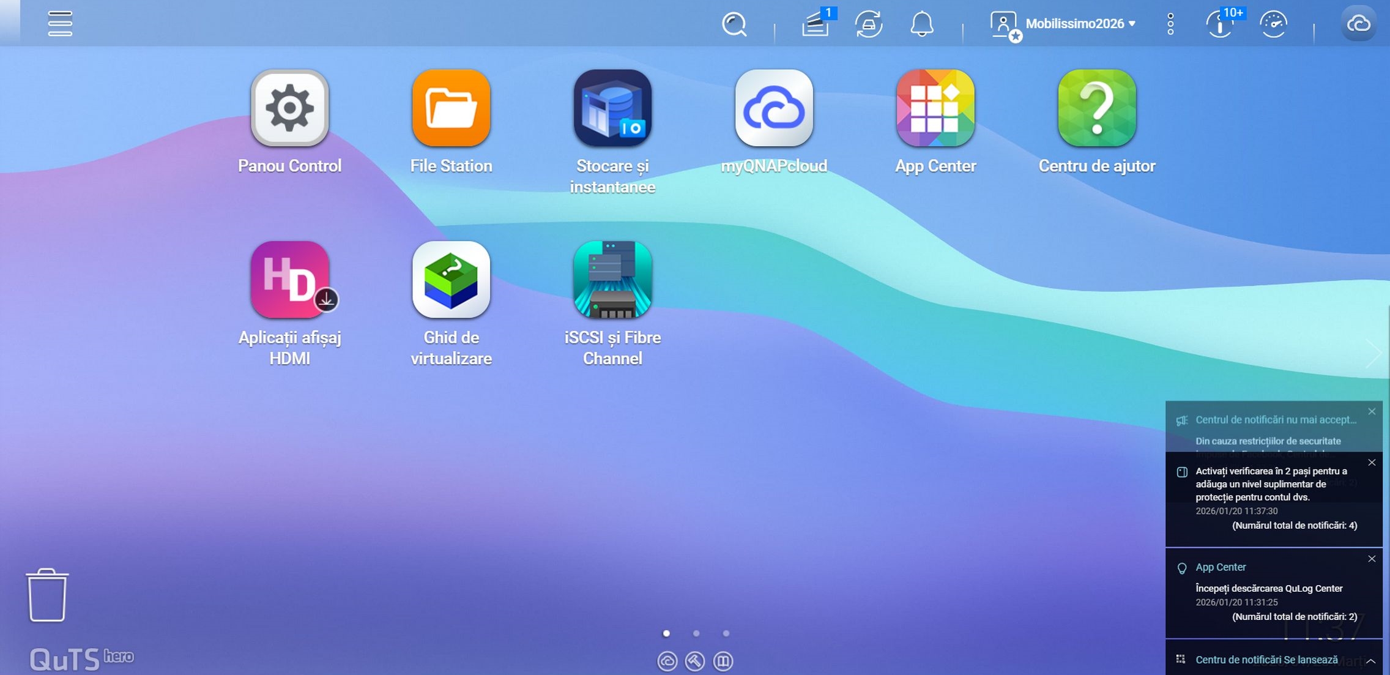Switch to second desktop page dot
Viewport: 1390px width, 675px height.
click(x=696, y=633)
